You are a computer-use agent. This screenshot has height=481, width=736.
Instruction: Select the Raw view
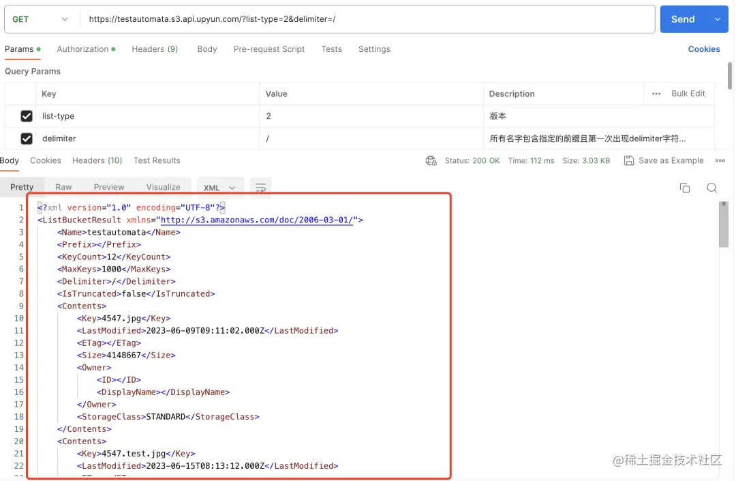click(x=63, y=187)
